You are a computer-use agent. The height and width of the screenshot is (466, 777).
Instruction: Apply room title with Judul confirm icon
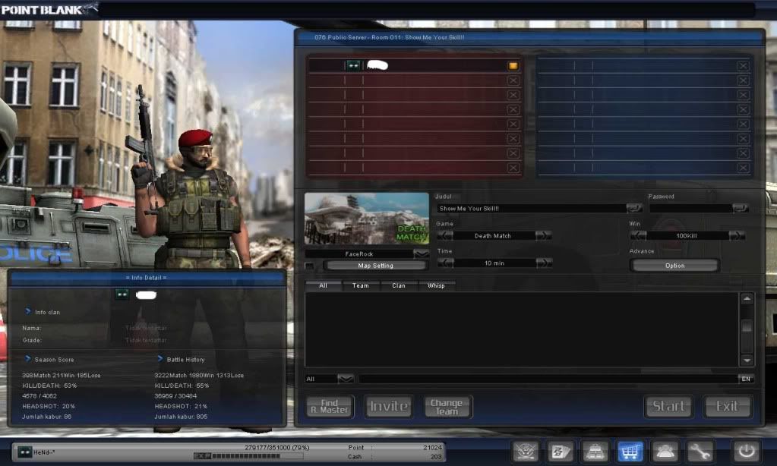(633, 208)
